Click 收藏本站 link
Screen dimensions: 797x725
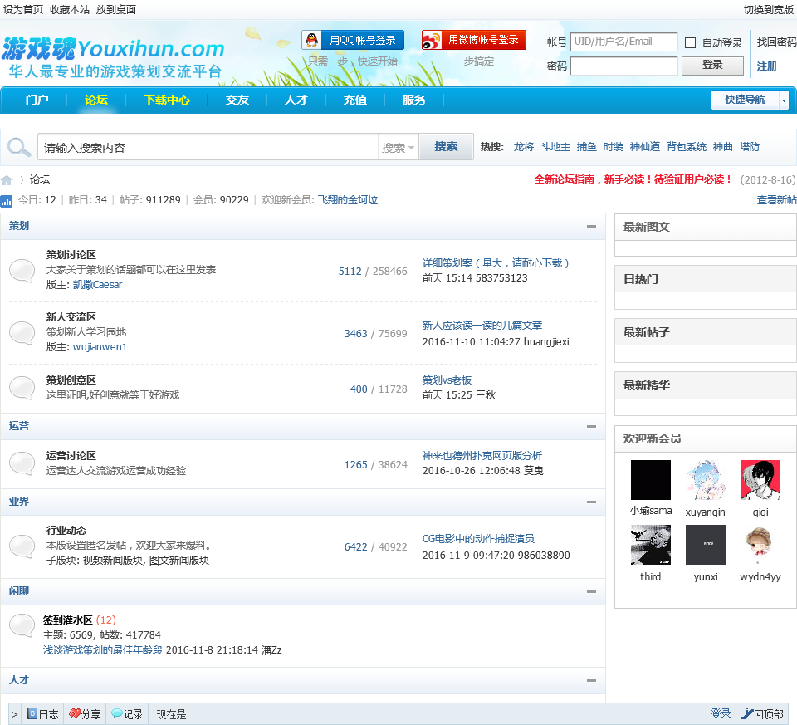(x=70, y=10)
